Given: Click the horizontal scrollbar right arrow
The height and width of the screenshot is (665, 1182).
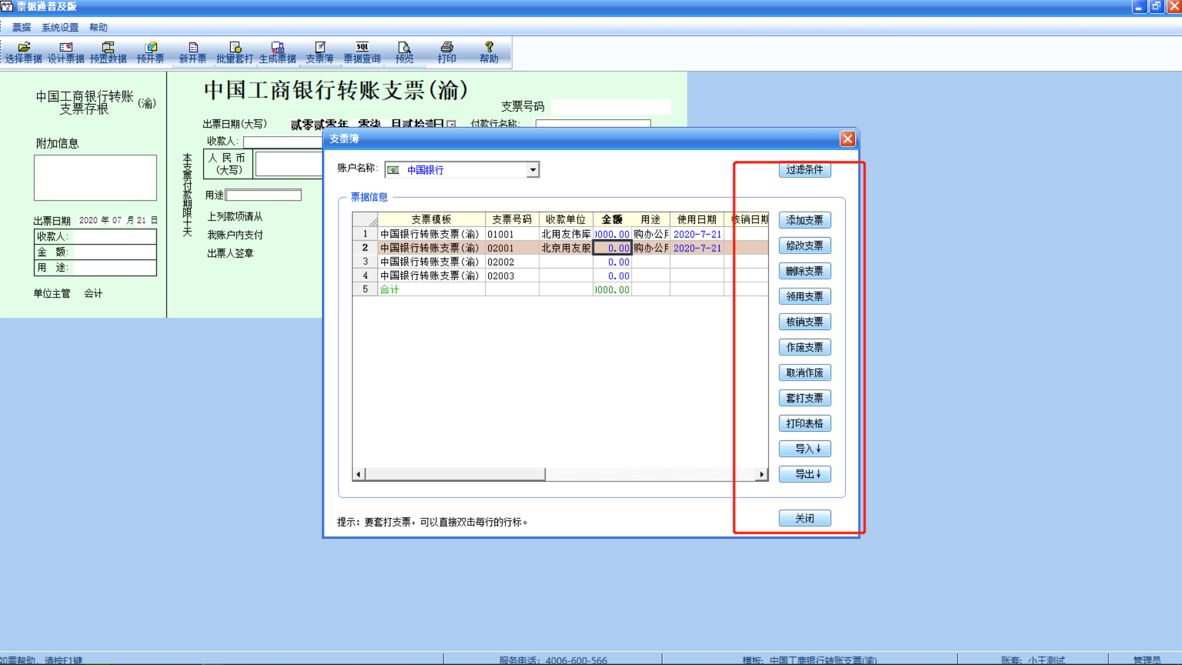Looking at the screenshot, I should click(x=762, y=474).
